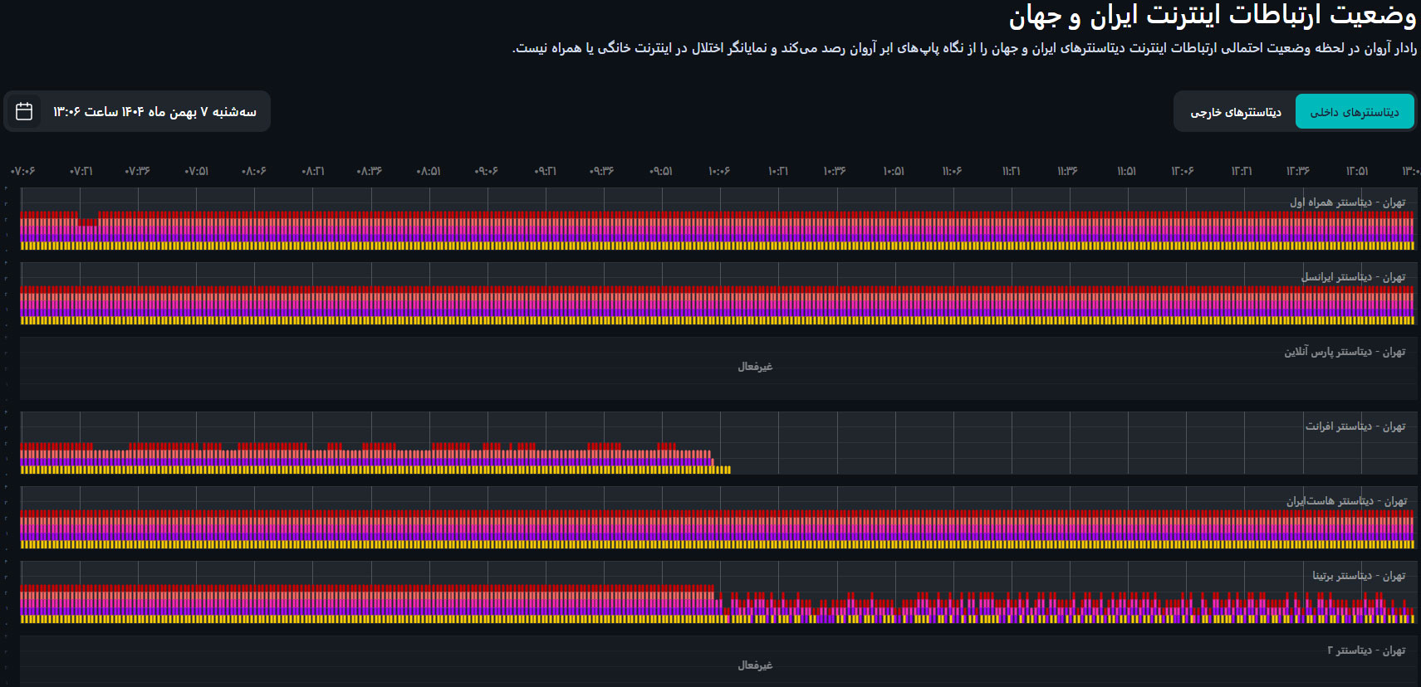Select the دیتاسنتر پارس آنلاین label
1421x687 pixels.
(1345, 352)
